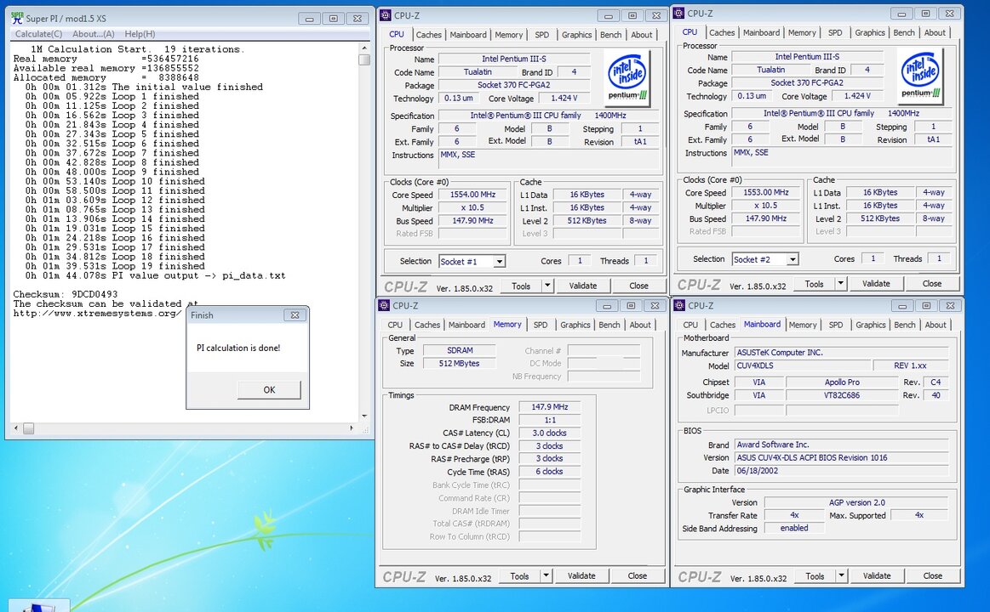This screenshot has width=990, height=612.
Task: Click Super PI horizontal scrollbar left arrow
Action: (15, 428)
